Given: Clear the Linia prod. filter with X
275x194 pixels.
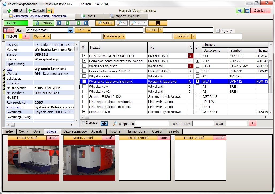Looking at the screenshot, I should pyautogui.click(x=193, y=36).
